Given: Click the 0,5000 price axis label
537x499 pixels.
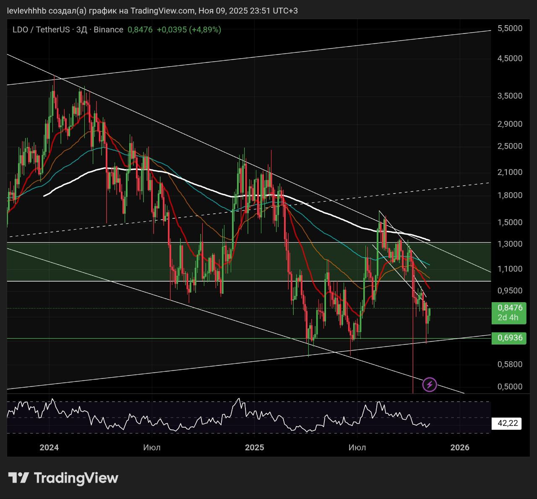Looking at the screenshot, I should tap(510, 387).
